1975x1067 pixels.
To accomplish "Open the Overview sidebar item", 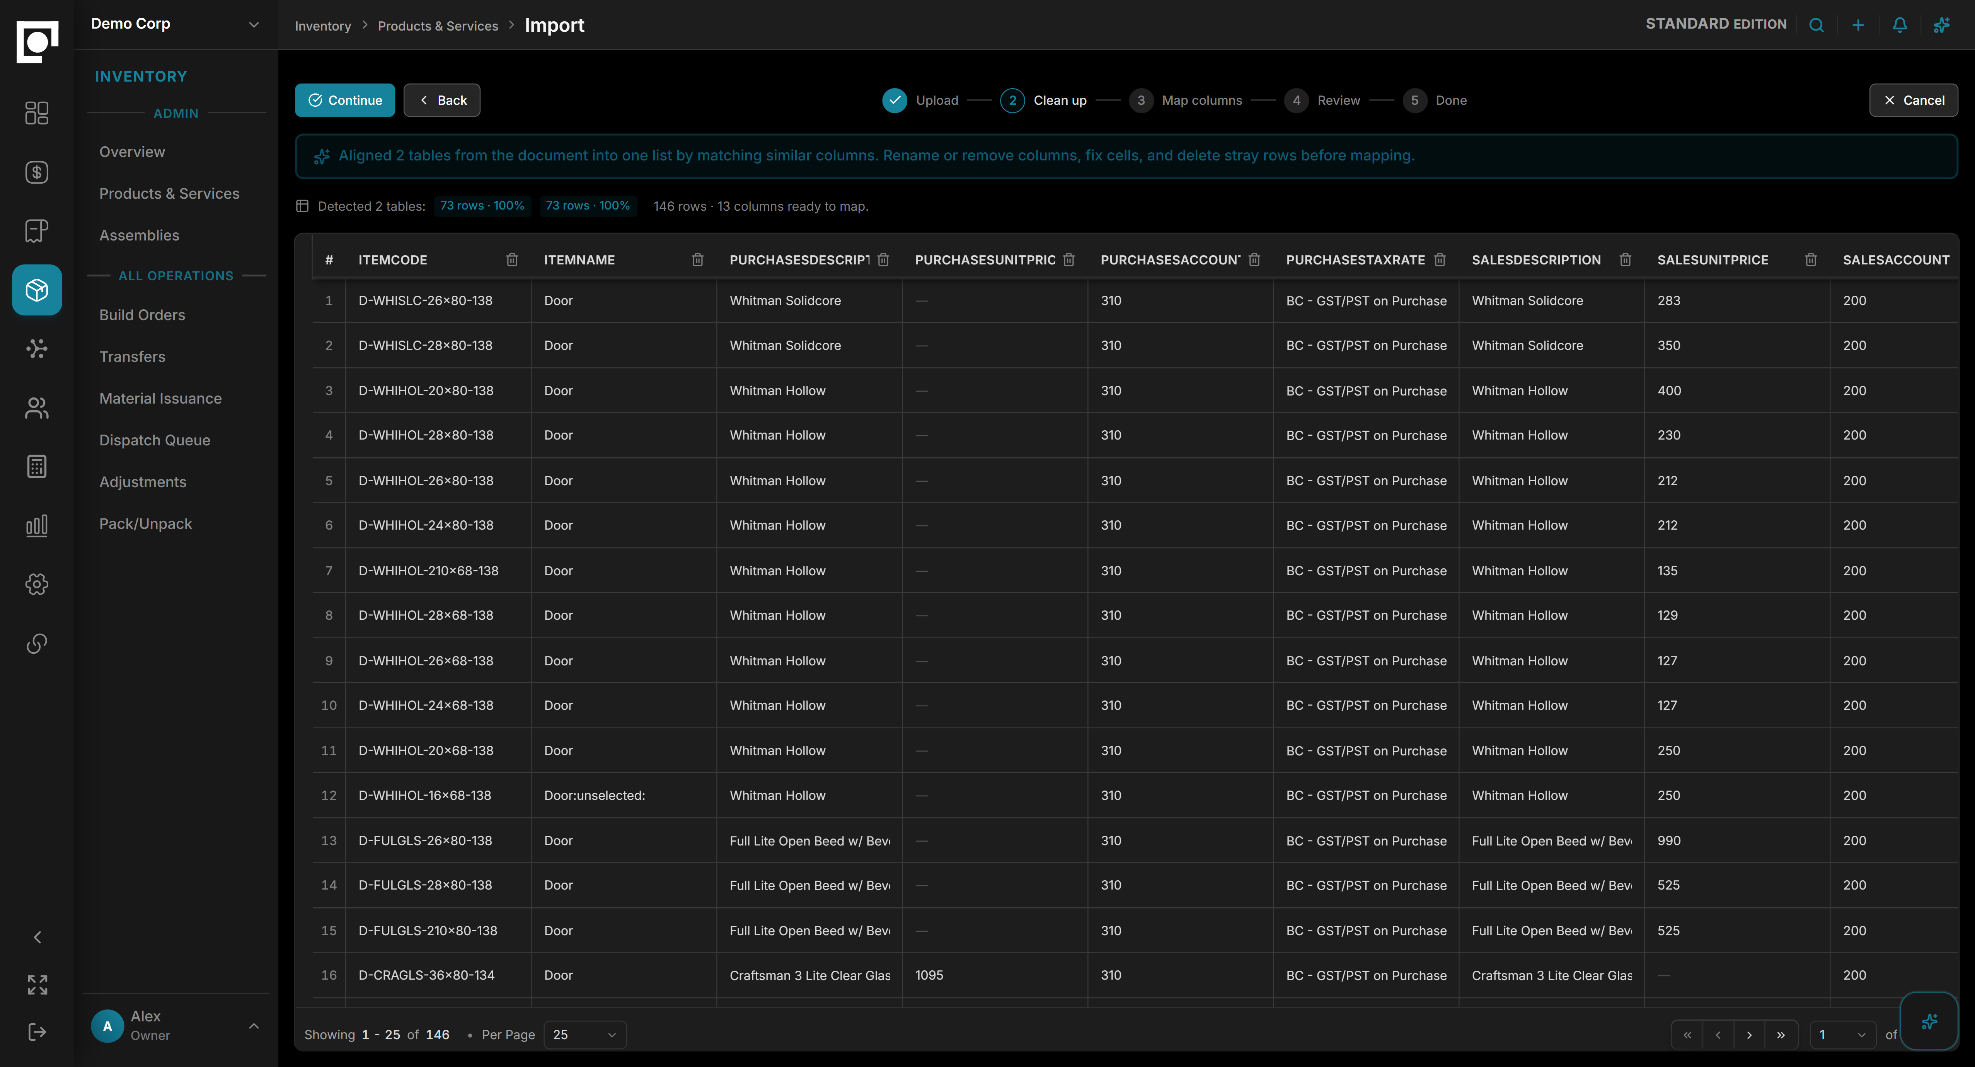I will 132,152.
